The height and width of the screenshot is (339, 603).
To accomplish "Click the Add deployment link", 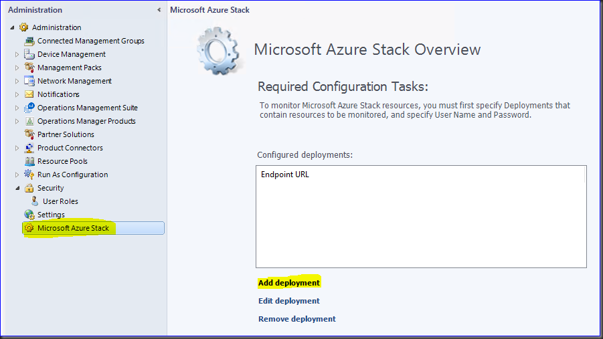I will click(x=289, y=283).
